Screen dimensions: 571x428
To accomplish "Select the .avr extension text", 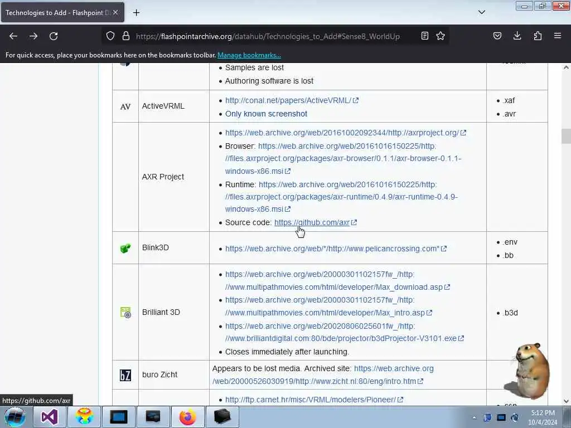I will [x=510, y=114].
